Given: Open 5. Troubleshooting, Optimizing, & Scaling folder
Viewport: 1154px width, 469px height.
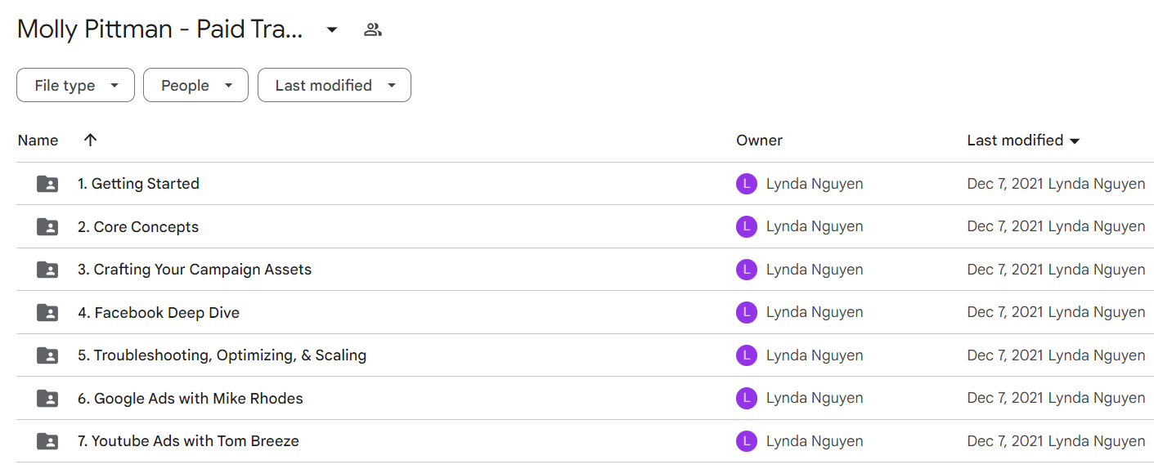Looking at the screenshot, I should coord(222,355).
